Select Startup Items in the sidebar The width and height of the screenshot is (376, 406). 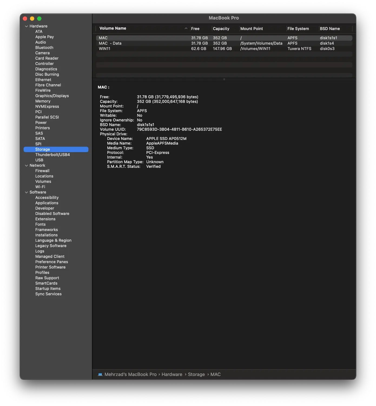48,289
